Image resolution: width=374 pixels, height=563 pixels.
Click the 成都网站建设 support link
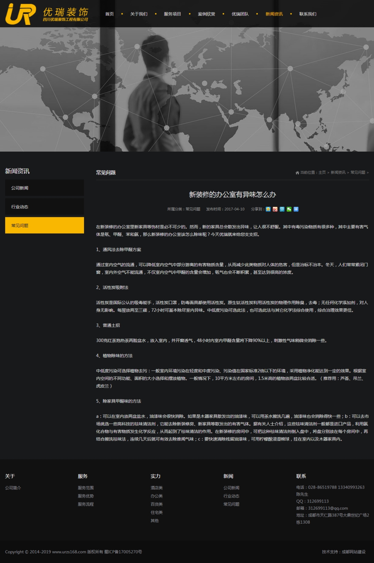[x=354, y=552]
